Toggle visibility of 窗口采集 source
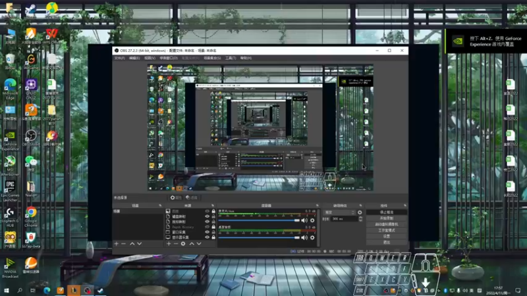Screen dimensions: 527x296 (x=207, y=232)
